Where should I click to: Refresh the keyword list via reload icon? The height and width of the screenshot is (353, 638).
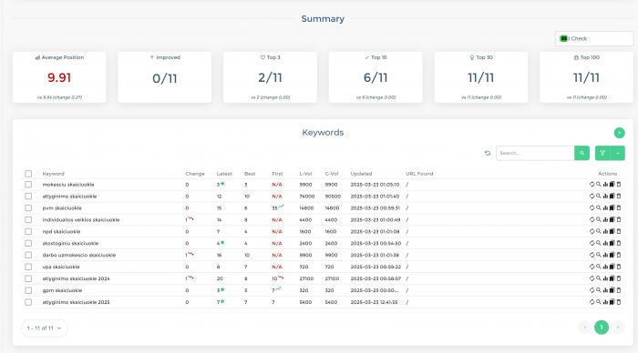coord(488,153)
